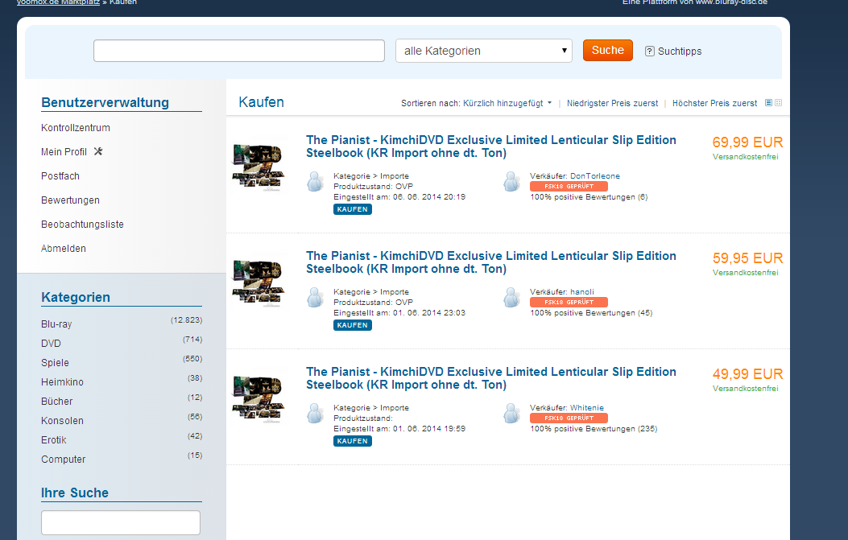Select the Blu-ray category
Image resolution: width=848 pixels, height=540 pixels.
pos(56,324)
